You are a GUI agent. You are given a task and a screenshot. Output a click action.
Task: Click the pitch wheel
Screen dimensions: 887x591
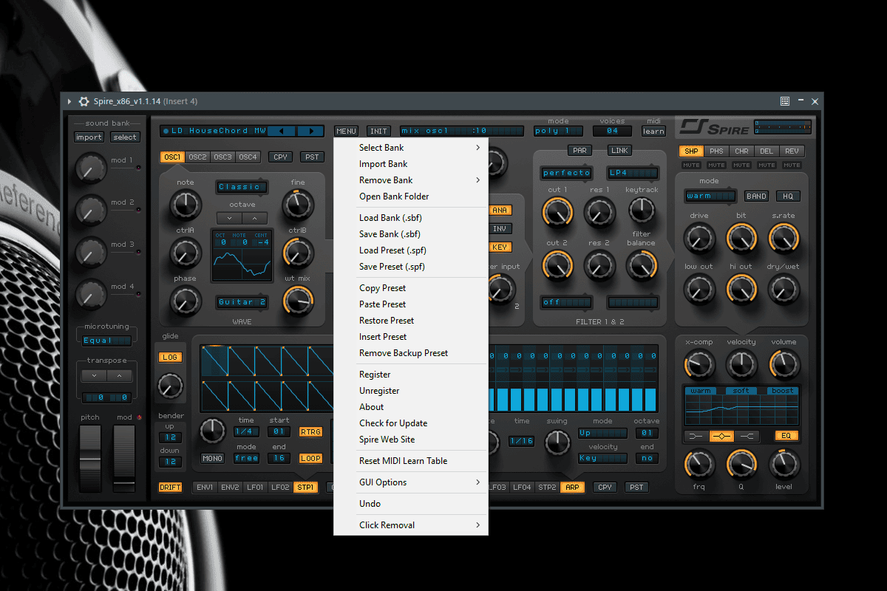tap(90, 459)
